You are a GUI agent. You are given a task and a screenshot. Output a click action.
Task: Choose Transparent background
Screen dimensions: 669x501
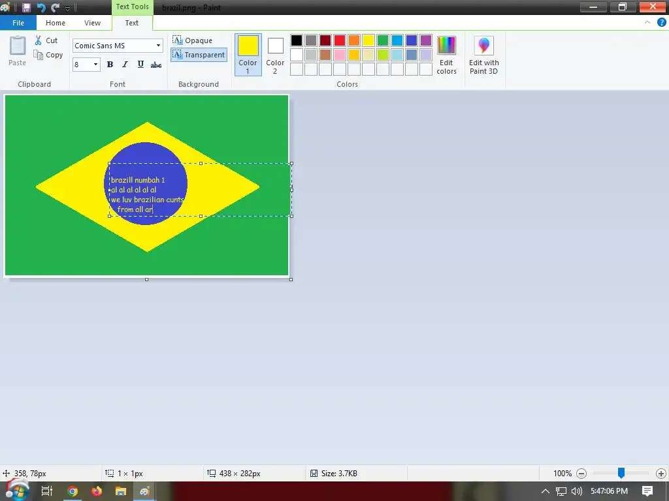point(199,55)
